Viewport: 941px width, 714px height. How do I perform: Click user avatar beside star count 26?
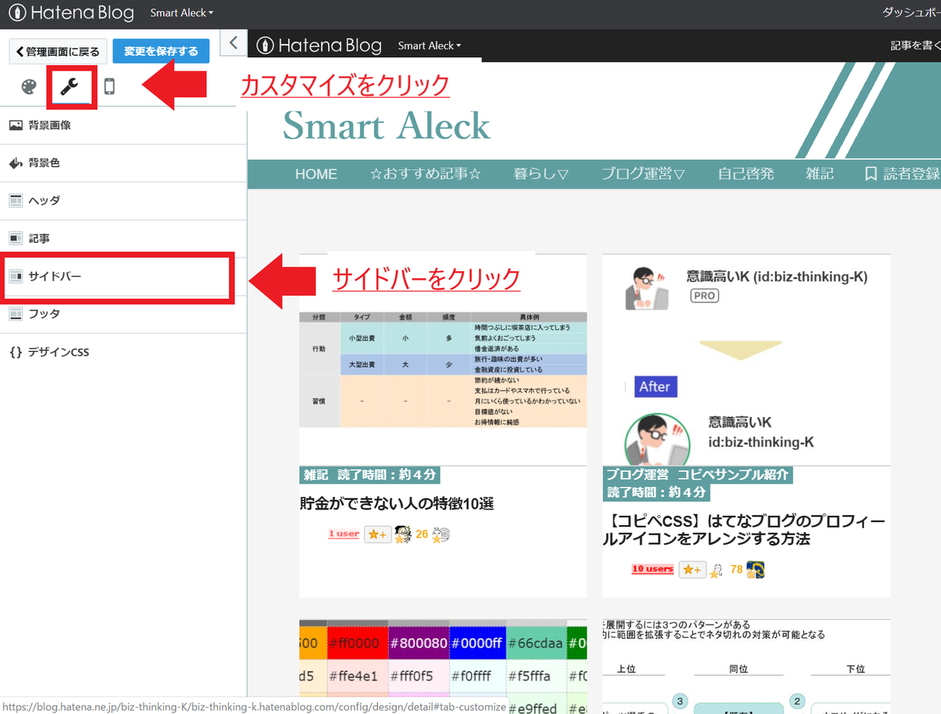403,534
